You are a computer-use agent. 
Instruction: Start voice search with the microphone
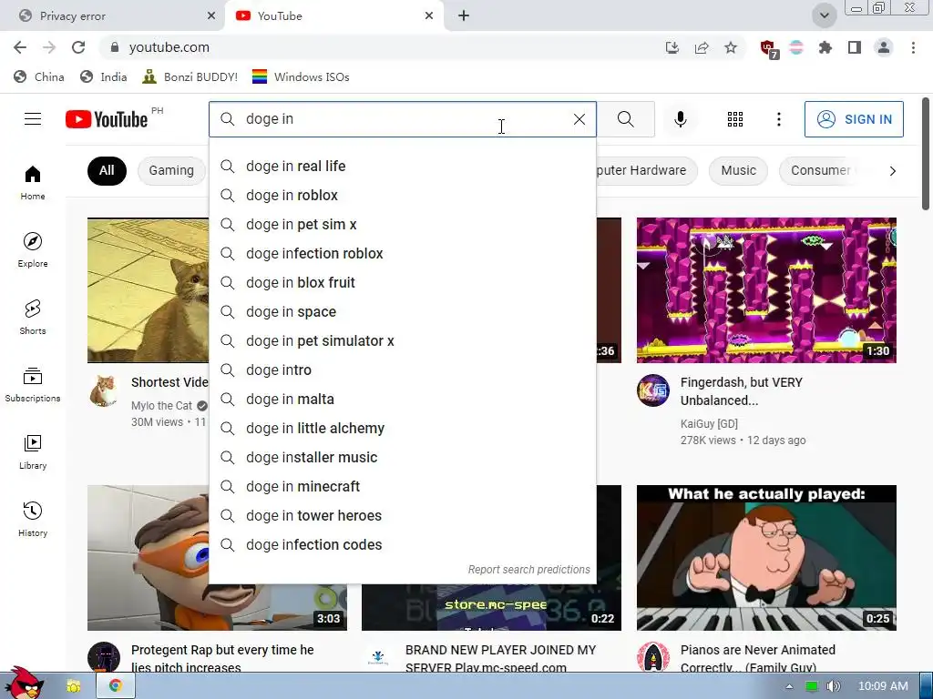pos(680,119)
